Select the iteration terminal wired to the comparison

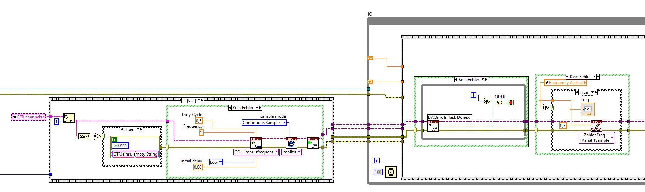coord(473,95)
